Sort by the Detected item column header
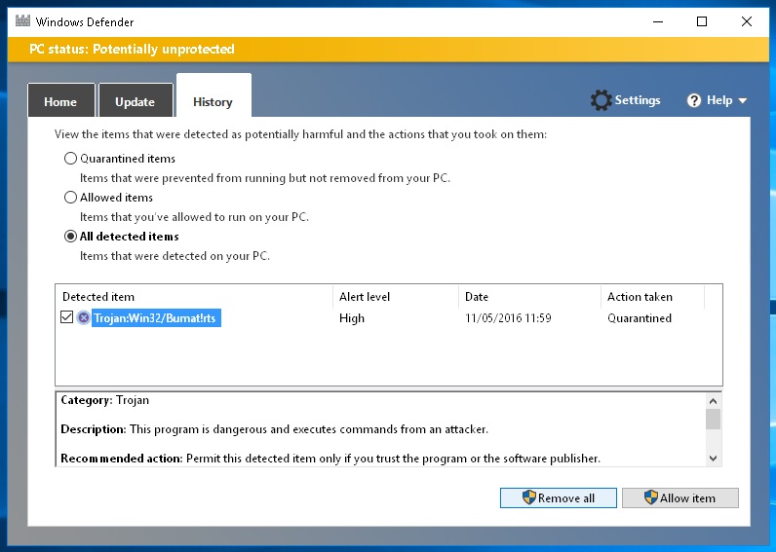 point(194,297)
